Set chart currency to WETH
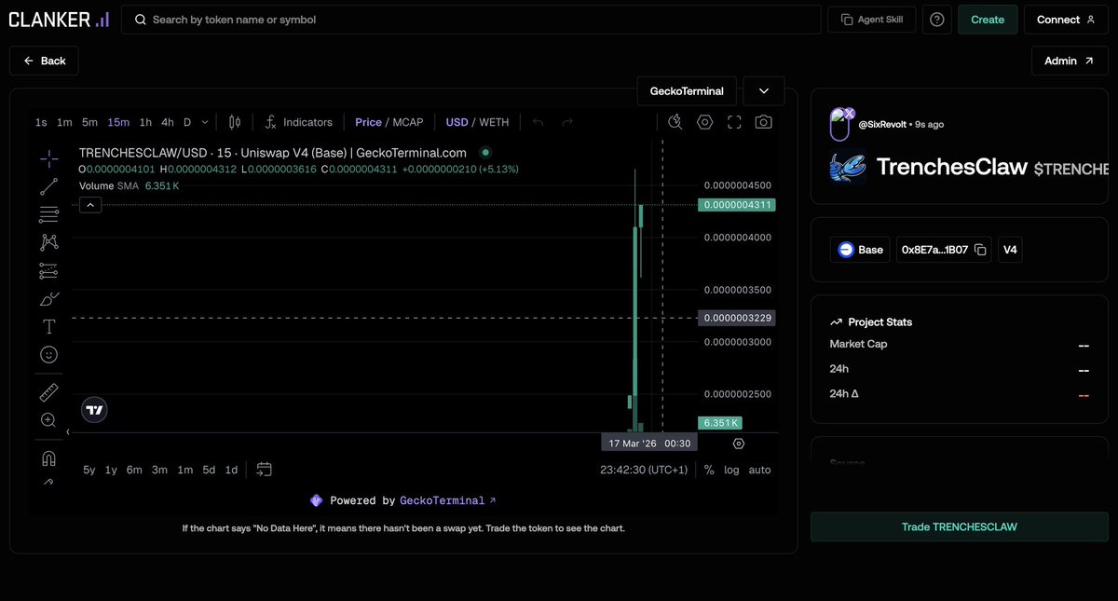The height and width of the screenshot is (601, 1118). (x=494, y=122)
